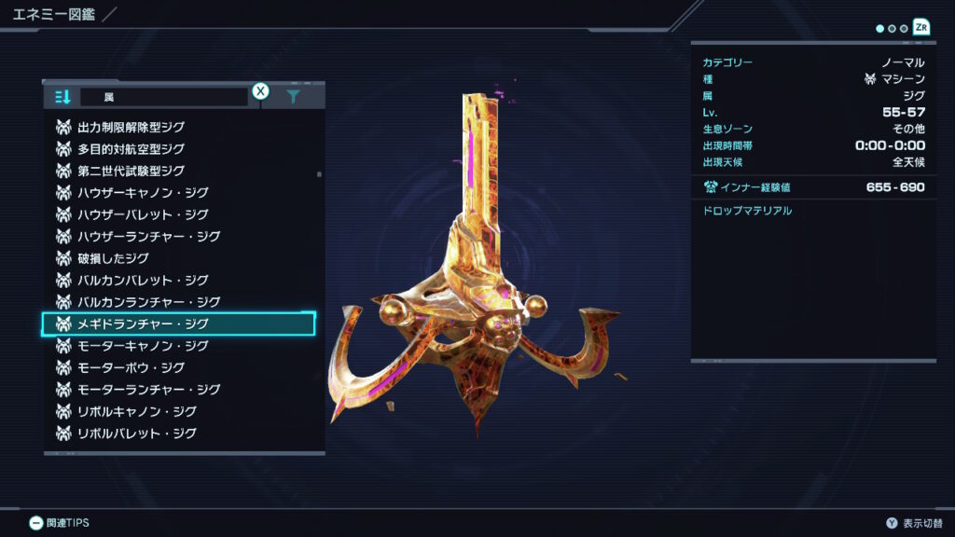Select the second page indicator dot
The width and height of the screenshot is (955, 537).
click(892, 29)
